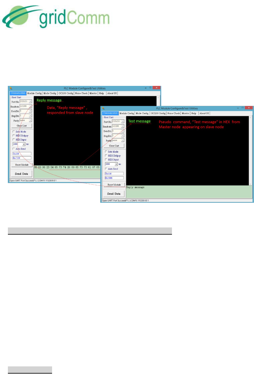
Task: Open 1000 ms interval dropdown in COM11 window
Action: [24, 144]
